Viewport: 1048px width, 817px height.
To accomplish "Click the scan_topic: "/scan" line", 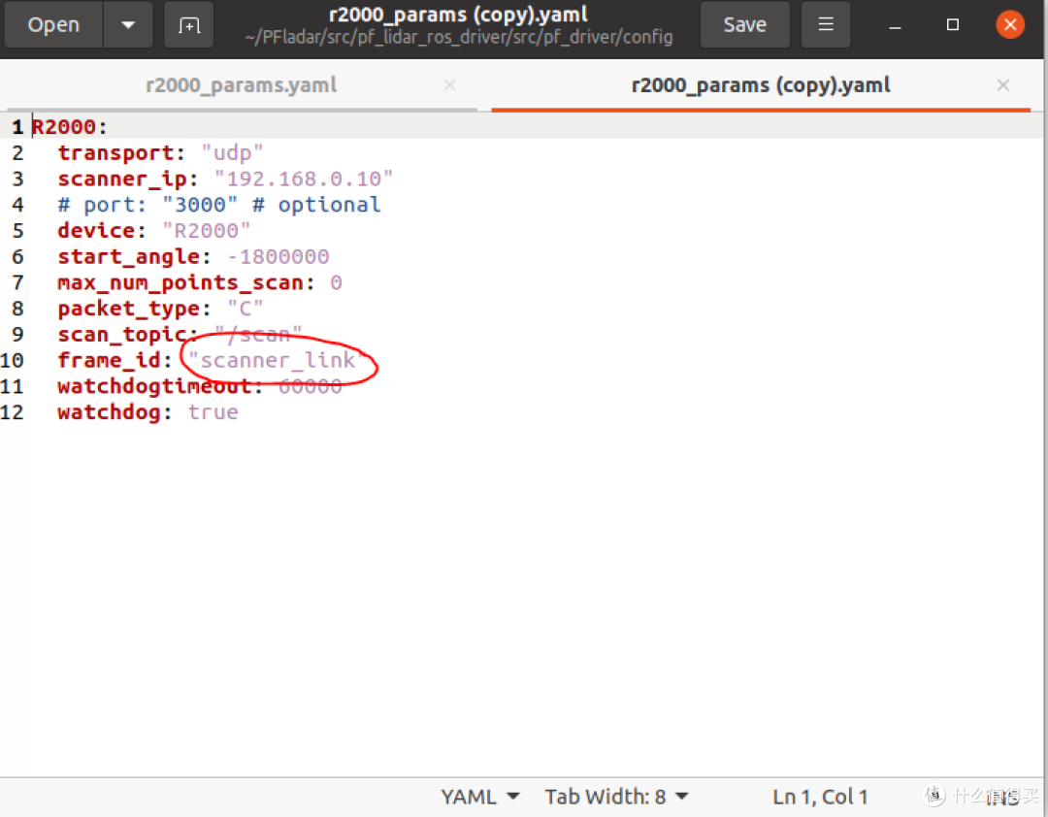I will pos(180,335).
